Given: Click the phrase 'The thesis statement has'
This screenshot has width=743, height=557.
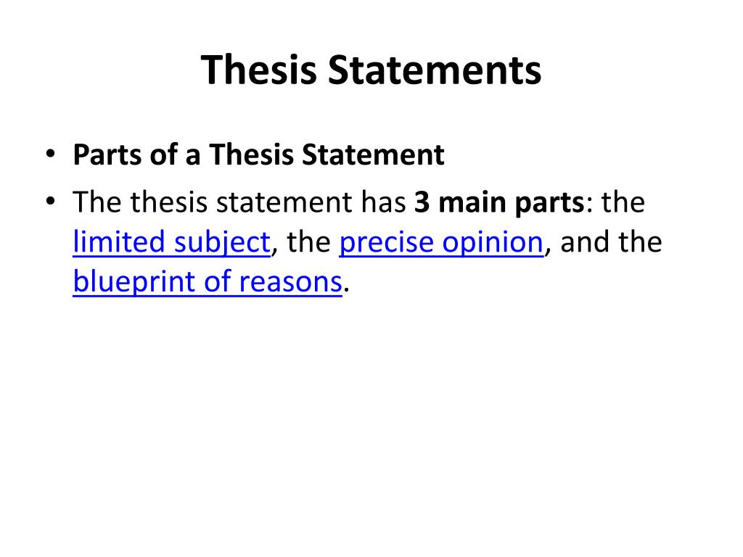Looking at the screenshot, I should [239, 203].
